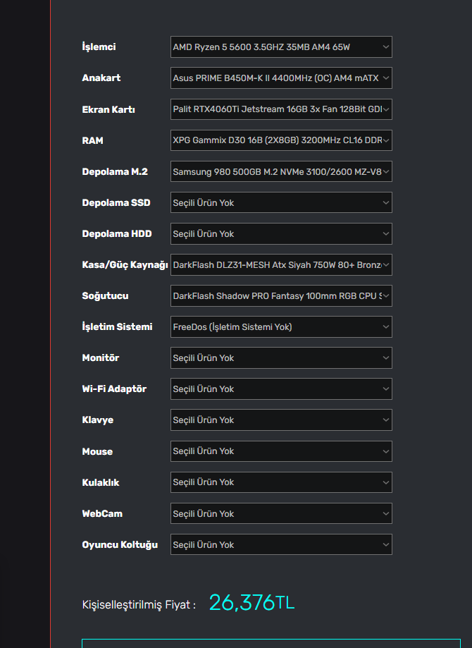
Task: Open the İşlemci processor dropdown
Action: pos(281,47)
